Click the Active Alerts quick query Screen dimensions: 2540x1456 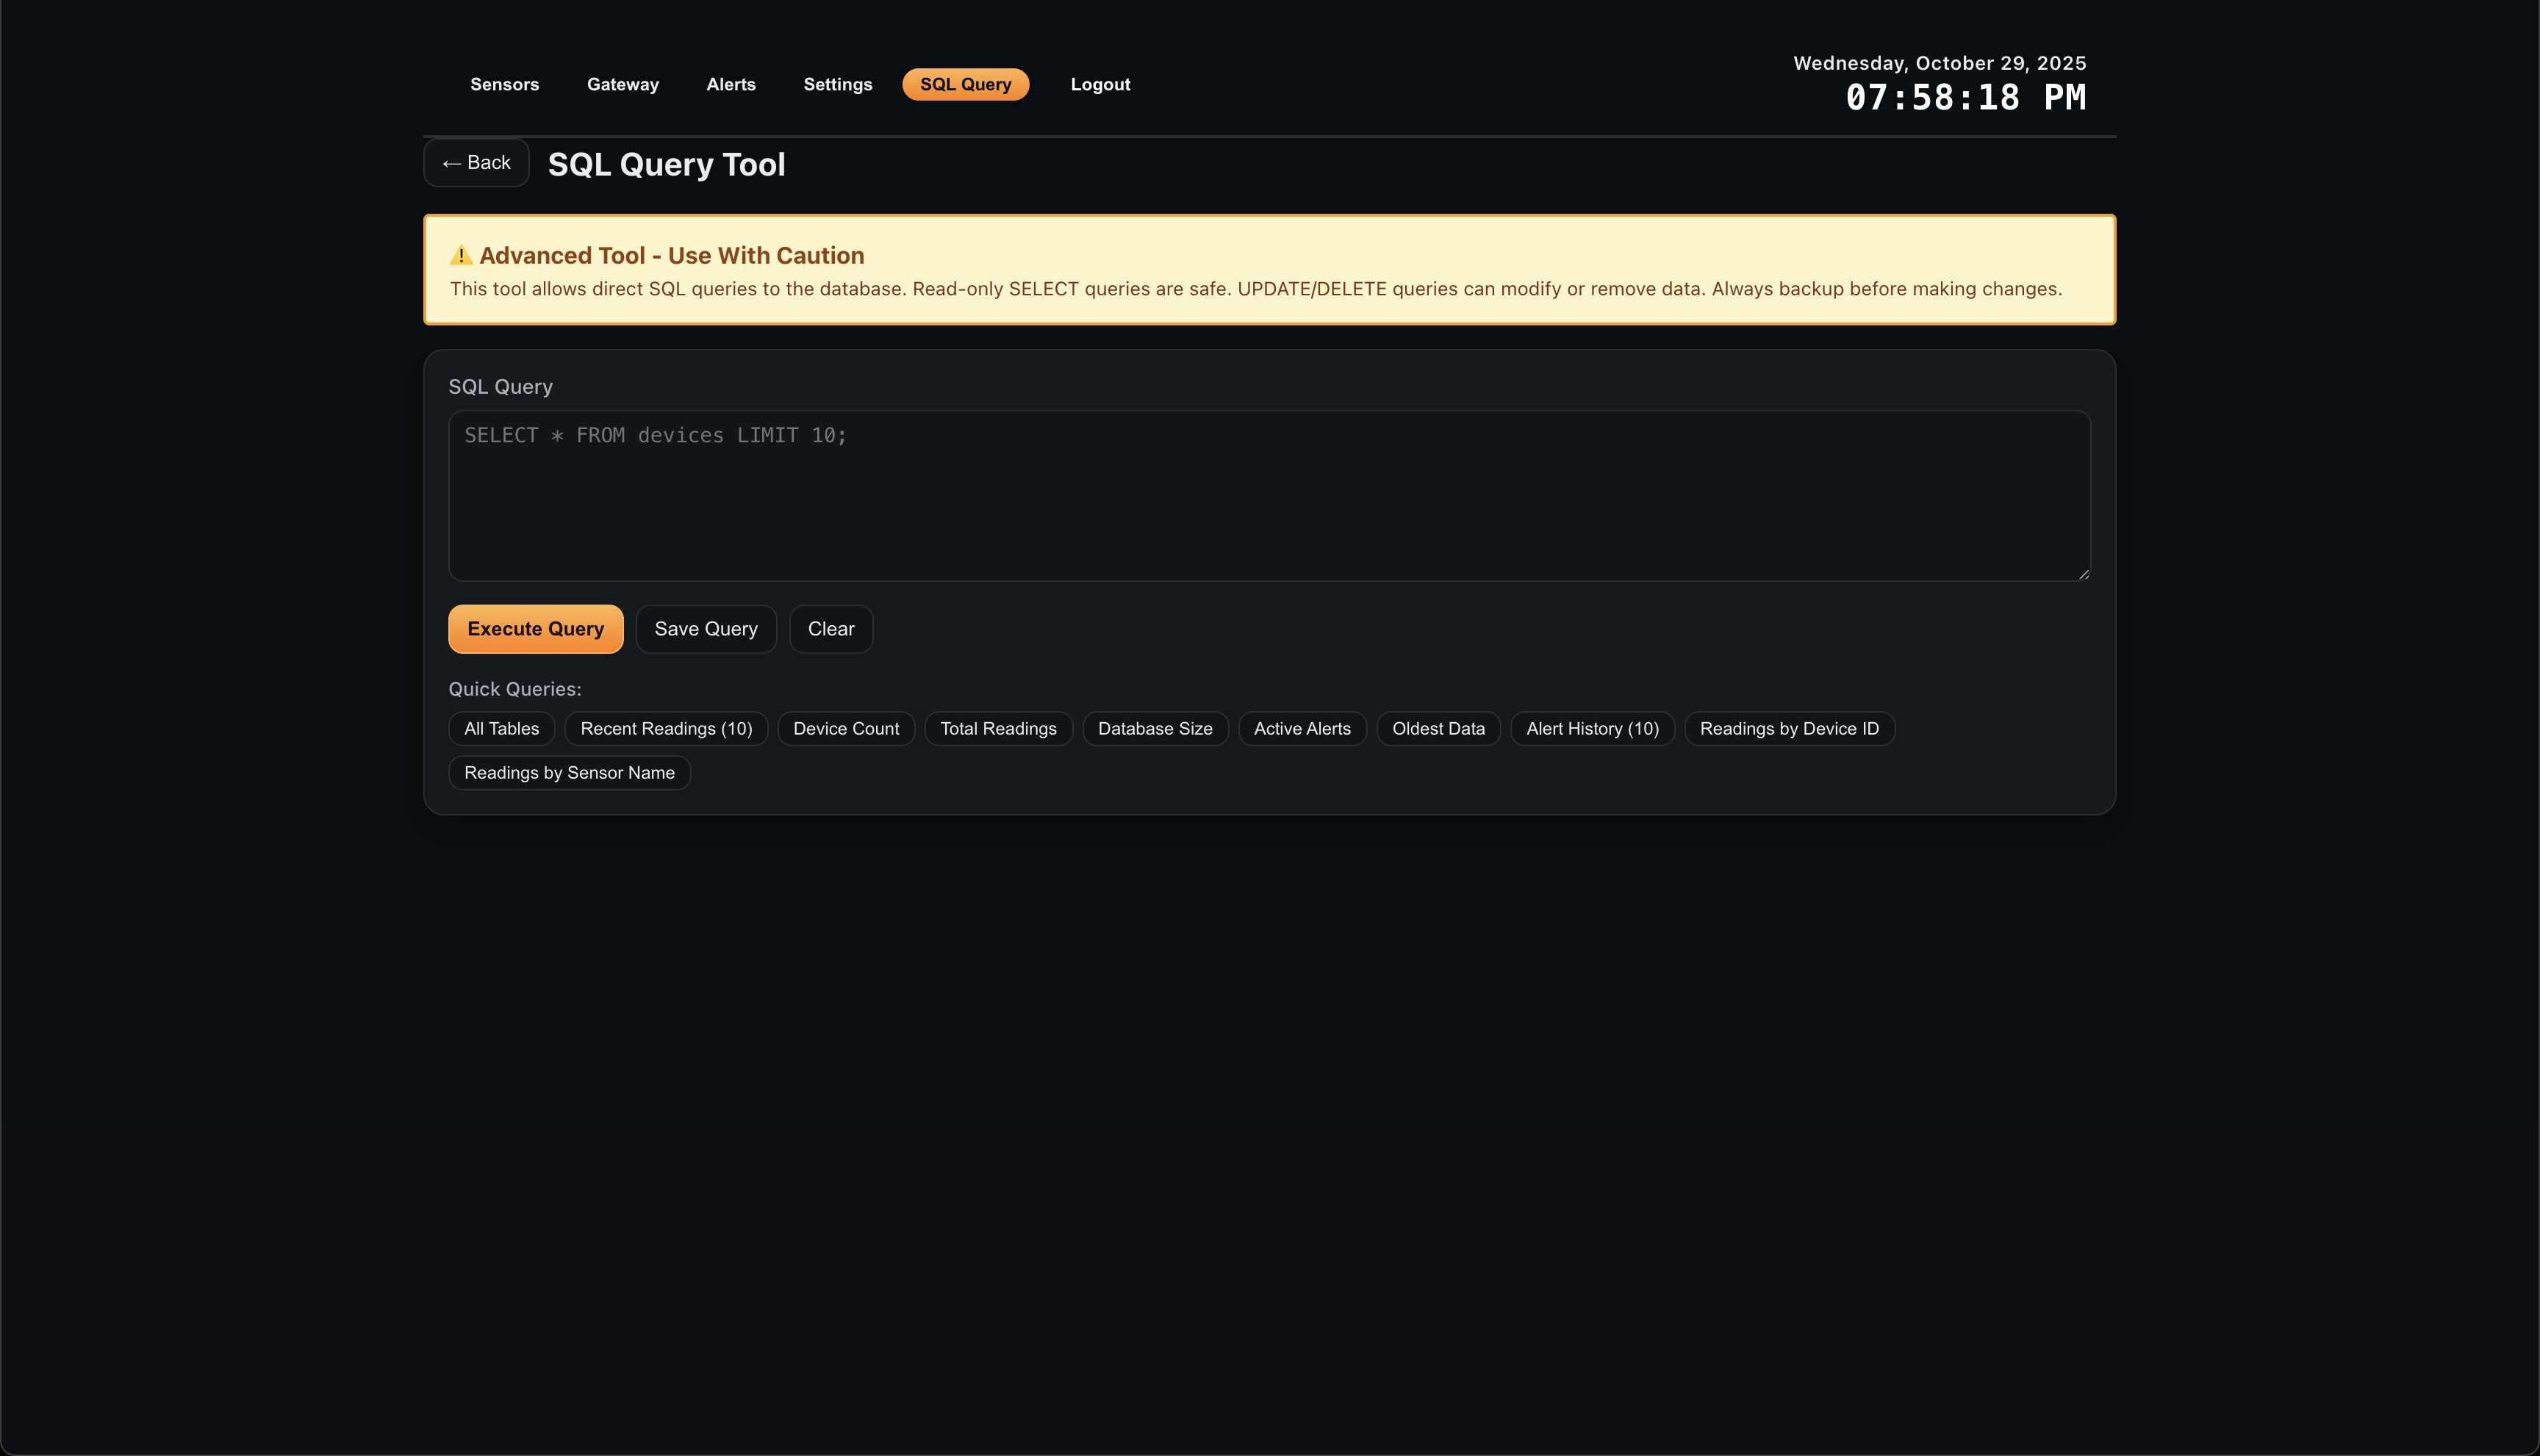point(1302,729)
